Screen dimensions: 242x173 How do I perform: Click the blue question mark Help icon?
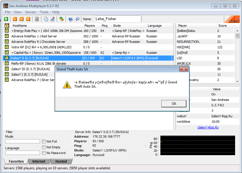(70, 19)
